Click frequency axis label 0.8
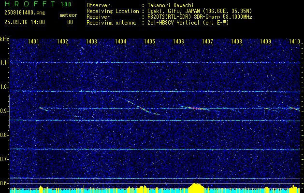Screen dimensions: 304x193 (x=4, y=135)
